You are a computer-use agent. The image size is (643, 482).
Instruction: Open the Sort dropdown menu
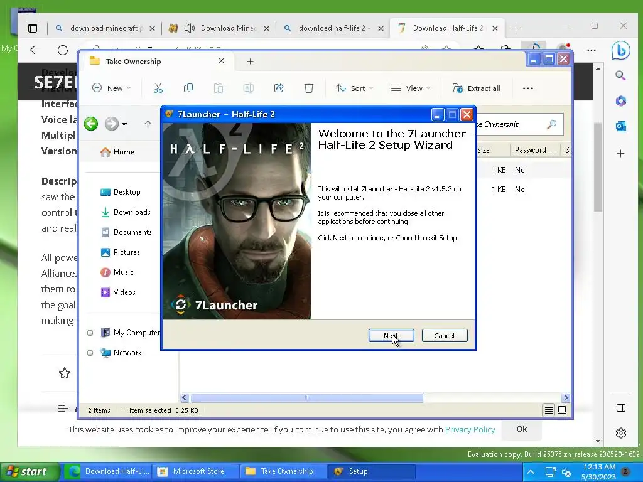click(x=354, y=88)
